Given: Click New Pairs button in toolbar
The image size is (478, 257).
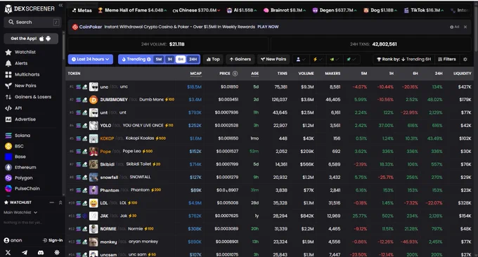Looking at the screenshot, I should [x=273, y=60].
